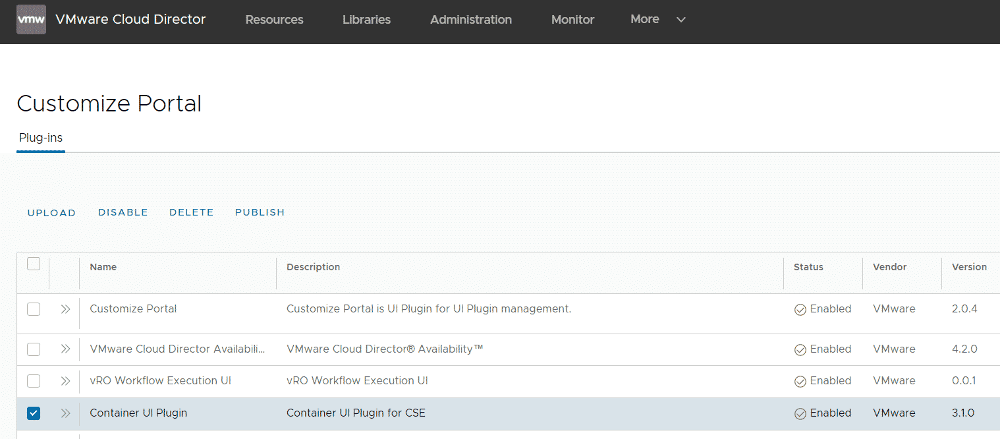This screenshot has width=1000, height=439.
Task: Sort by the Status column header
Action: [808, 267]
